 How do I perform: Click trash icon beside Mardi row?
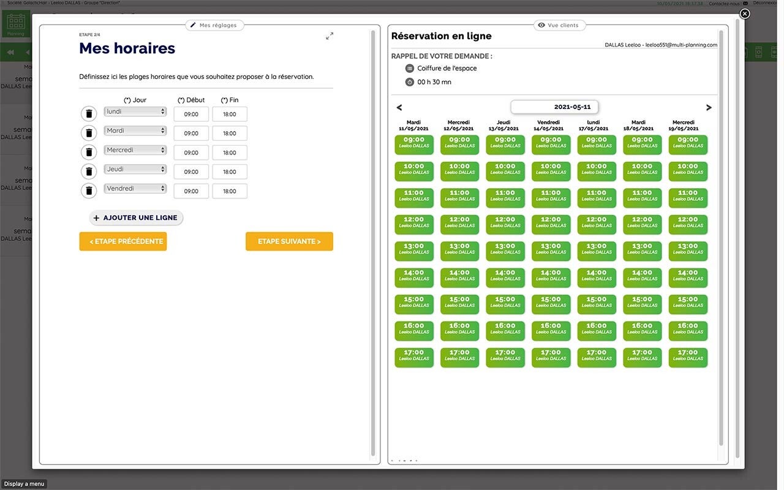pyautogui.click(x=89, y=133)
